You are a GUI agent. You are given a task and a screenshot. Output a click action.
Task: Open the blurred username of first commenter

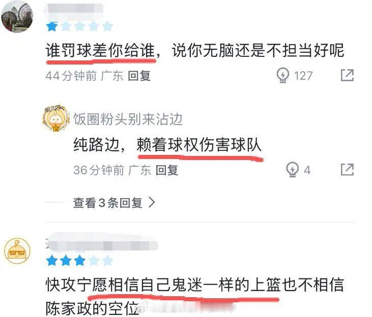[x=75, y=10]
